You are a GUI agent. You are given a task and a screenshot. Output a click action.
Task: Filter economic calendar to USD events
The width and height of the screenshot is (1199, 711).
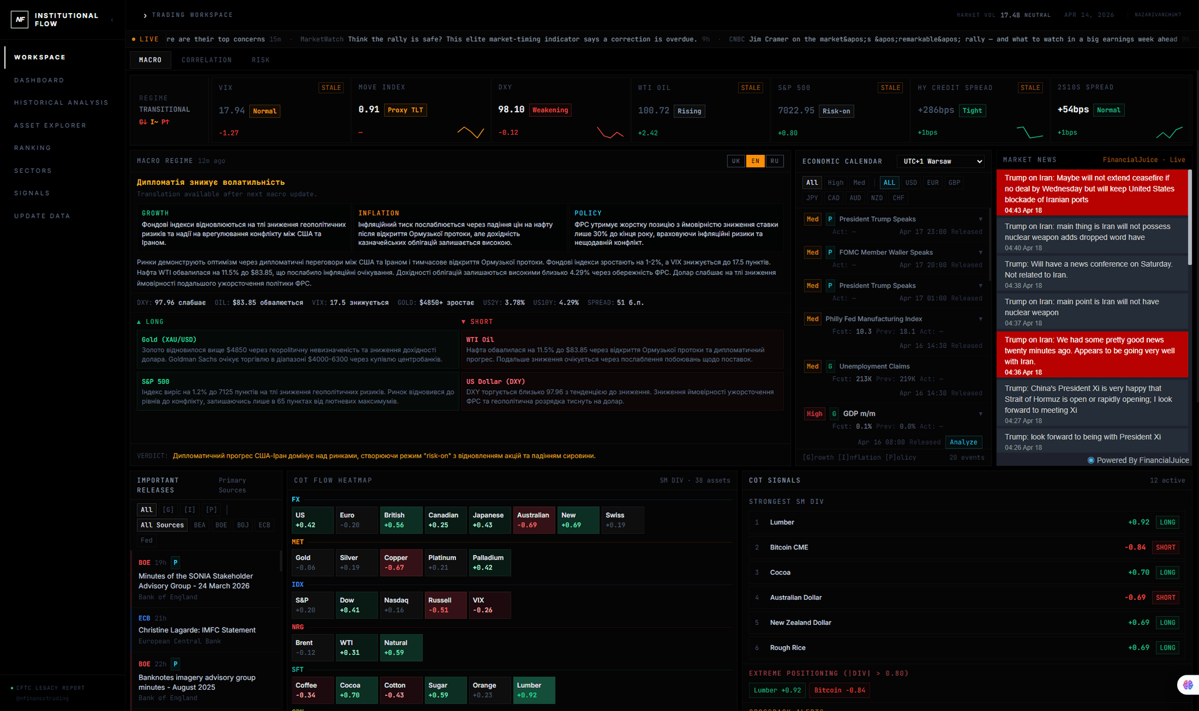[x=911, y=183]
